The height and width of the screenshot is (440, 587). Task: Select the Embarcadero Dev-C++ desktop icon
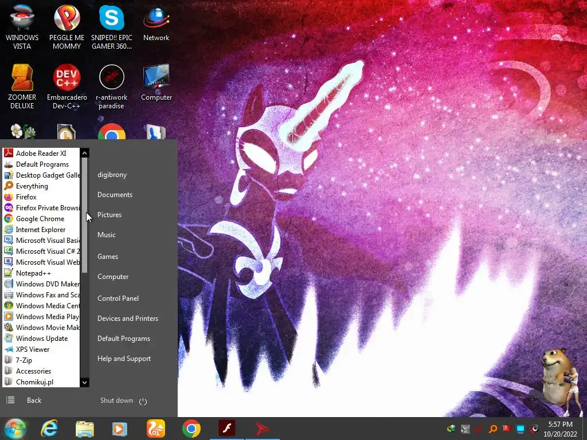66,87
